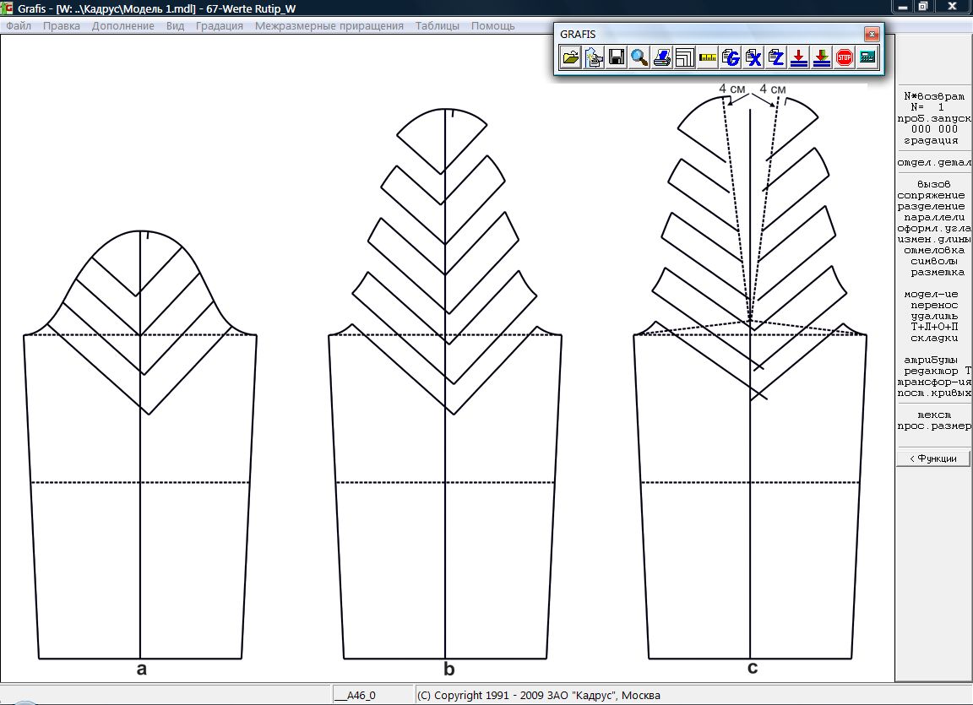Click the blue Z table icon

(776, 58)
